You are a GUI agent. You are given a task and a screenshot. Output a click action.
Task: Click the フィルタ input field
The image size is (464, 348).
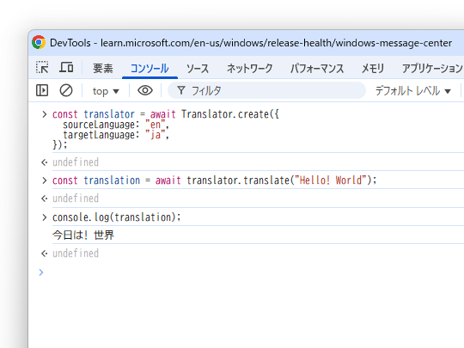point(267,90)
